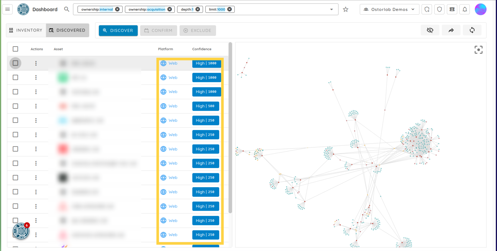Expand the search filter dropdown arrow

click(x=331, y=10)
